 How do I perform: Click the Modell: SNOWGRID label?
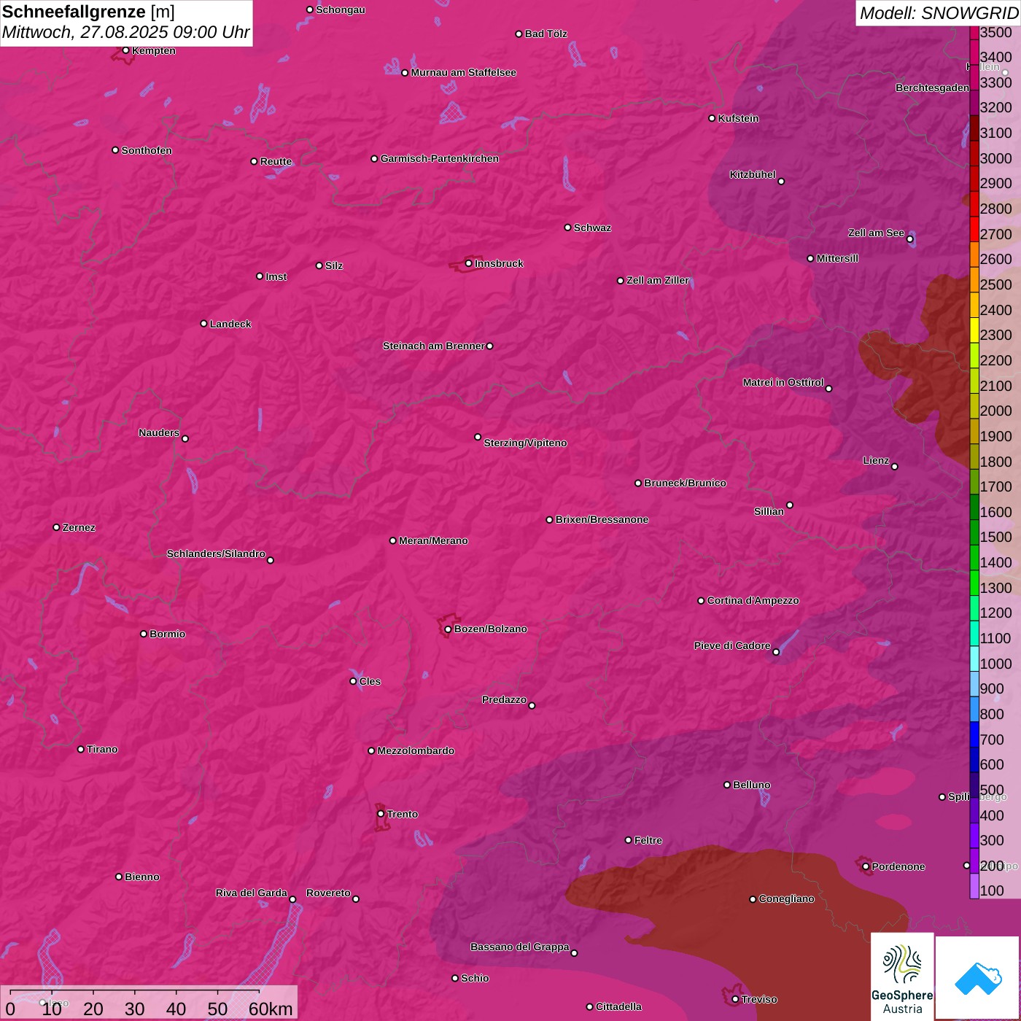tap(938, 13)
